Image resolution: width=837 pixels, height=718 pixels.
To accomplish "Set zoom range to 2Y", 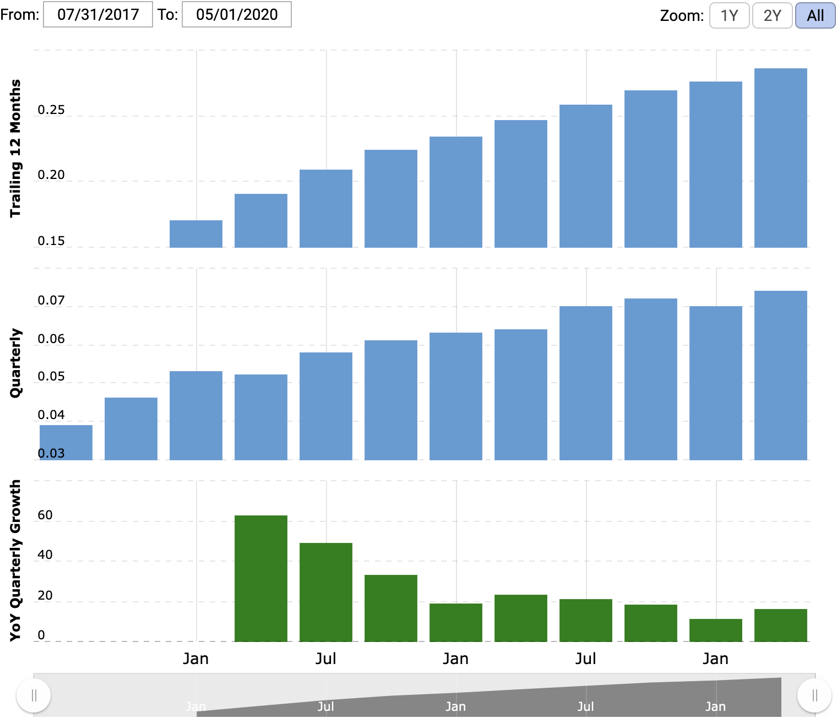I will tap(772, 15).
